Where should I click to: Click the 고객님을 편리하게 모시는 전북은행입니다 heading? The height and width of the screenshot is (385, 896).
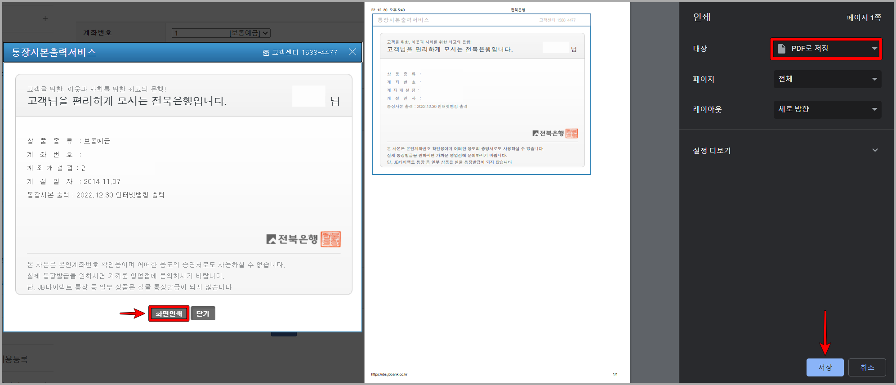(127, 101)
